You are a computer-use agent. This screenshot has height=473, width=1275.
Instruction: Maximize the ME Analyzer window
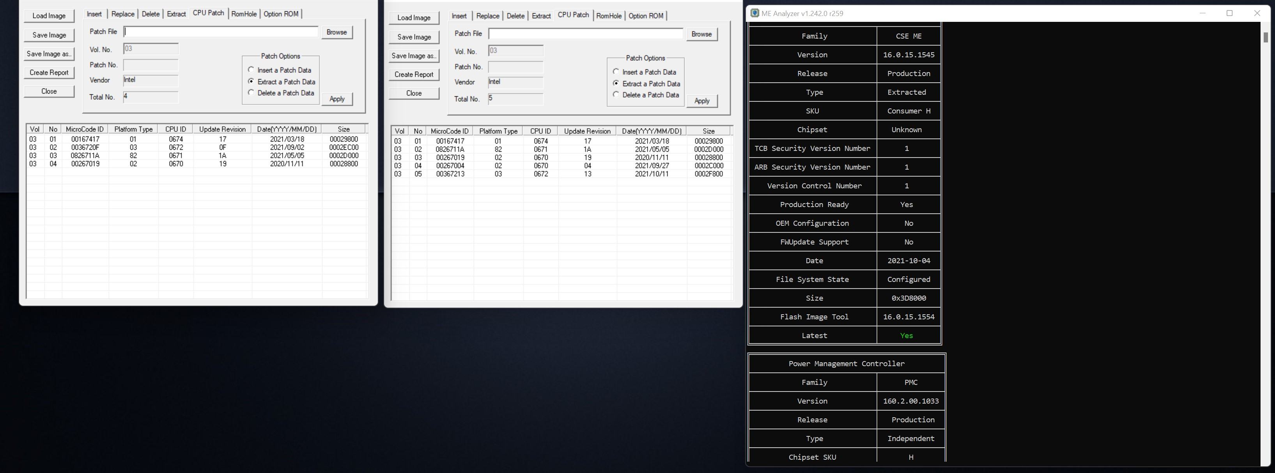click(x=1229, y=13)
